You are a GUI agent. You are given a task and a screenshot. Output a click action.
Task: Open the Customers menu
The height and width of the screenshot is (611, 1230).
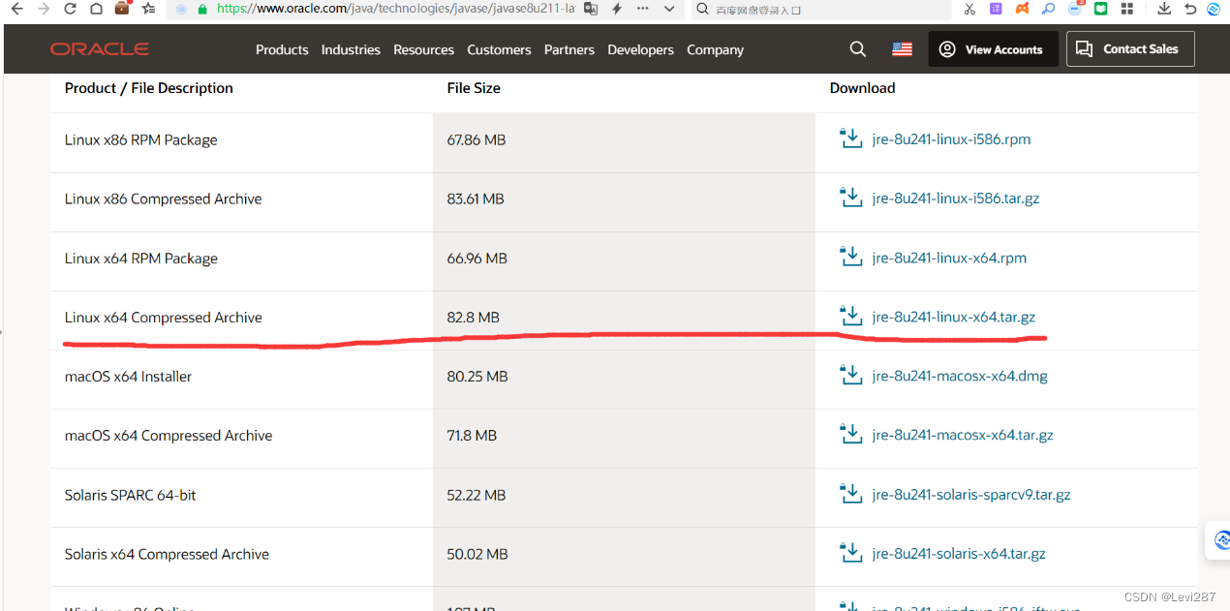tap(499, 49)
